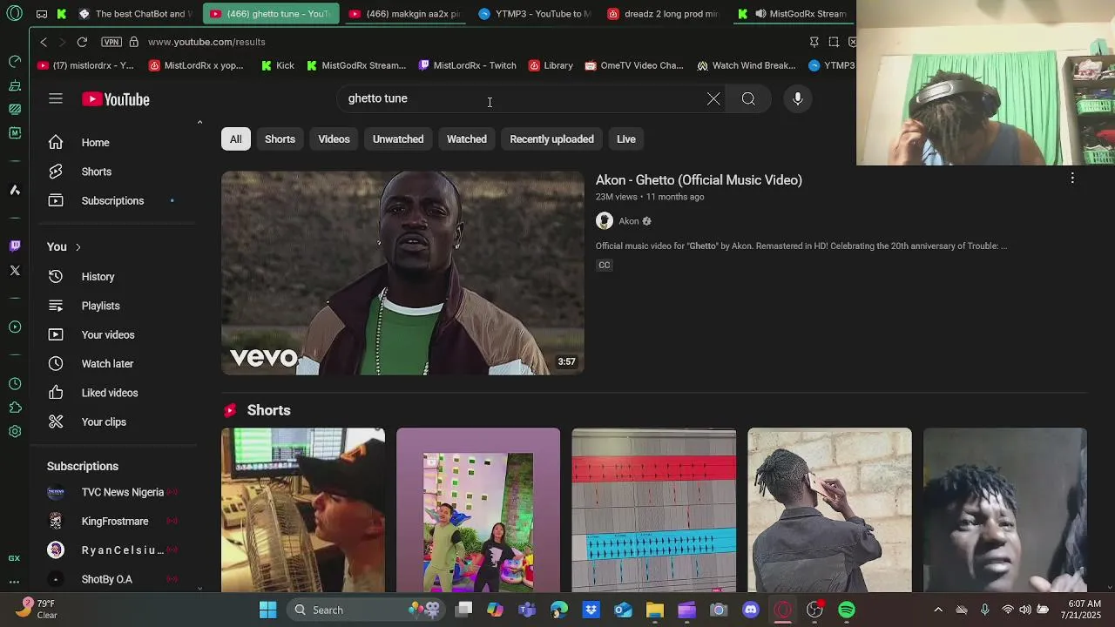Go back with the browser back arrow

pos(44,42)
